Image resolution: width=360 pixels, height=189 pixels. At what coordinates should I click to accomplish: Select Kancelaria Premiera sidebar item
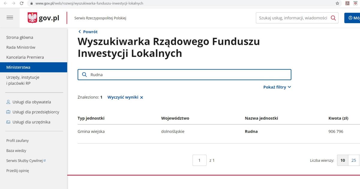tap(25, 57)
